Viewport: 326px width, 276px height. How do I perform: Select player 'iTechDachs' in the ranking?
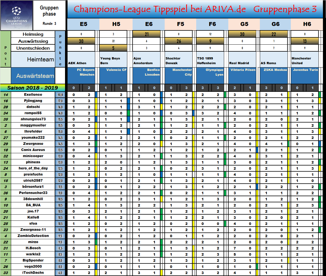click(x=33, y=273)
